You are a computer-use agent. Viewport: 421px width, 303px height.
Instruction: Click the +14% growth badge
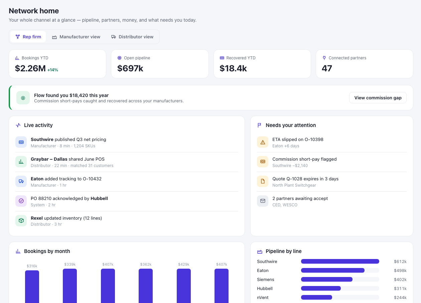53,70
